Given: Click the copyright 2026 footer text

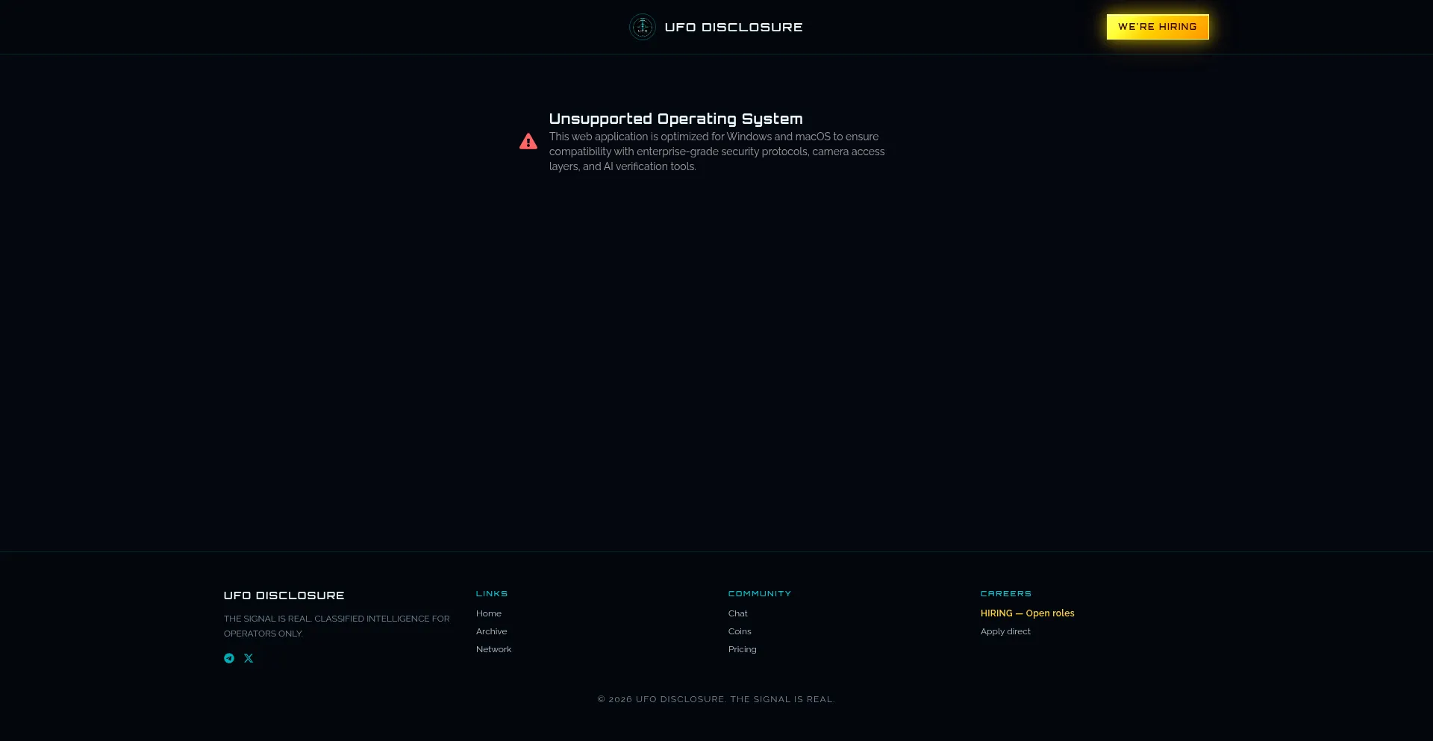Looking at the screenshot, I should 716,699.
